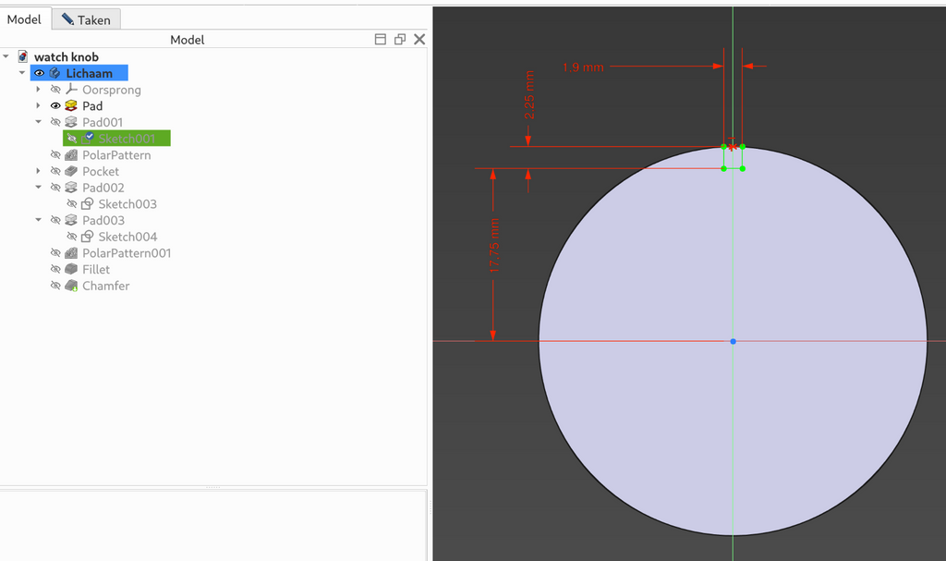Click the 17.75 mm dimension constraint
This screenshot has width=946, height=561.
pyautogui.click(x=495, y=246)
